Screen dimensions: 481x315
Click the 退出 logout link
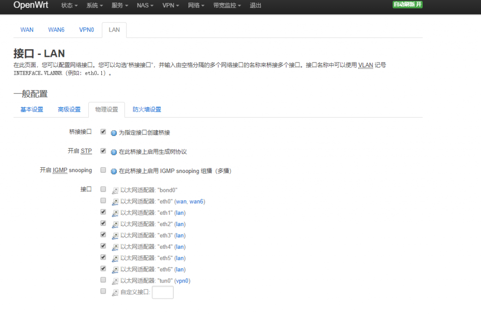coord(256,6)
